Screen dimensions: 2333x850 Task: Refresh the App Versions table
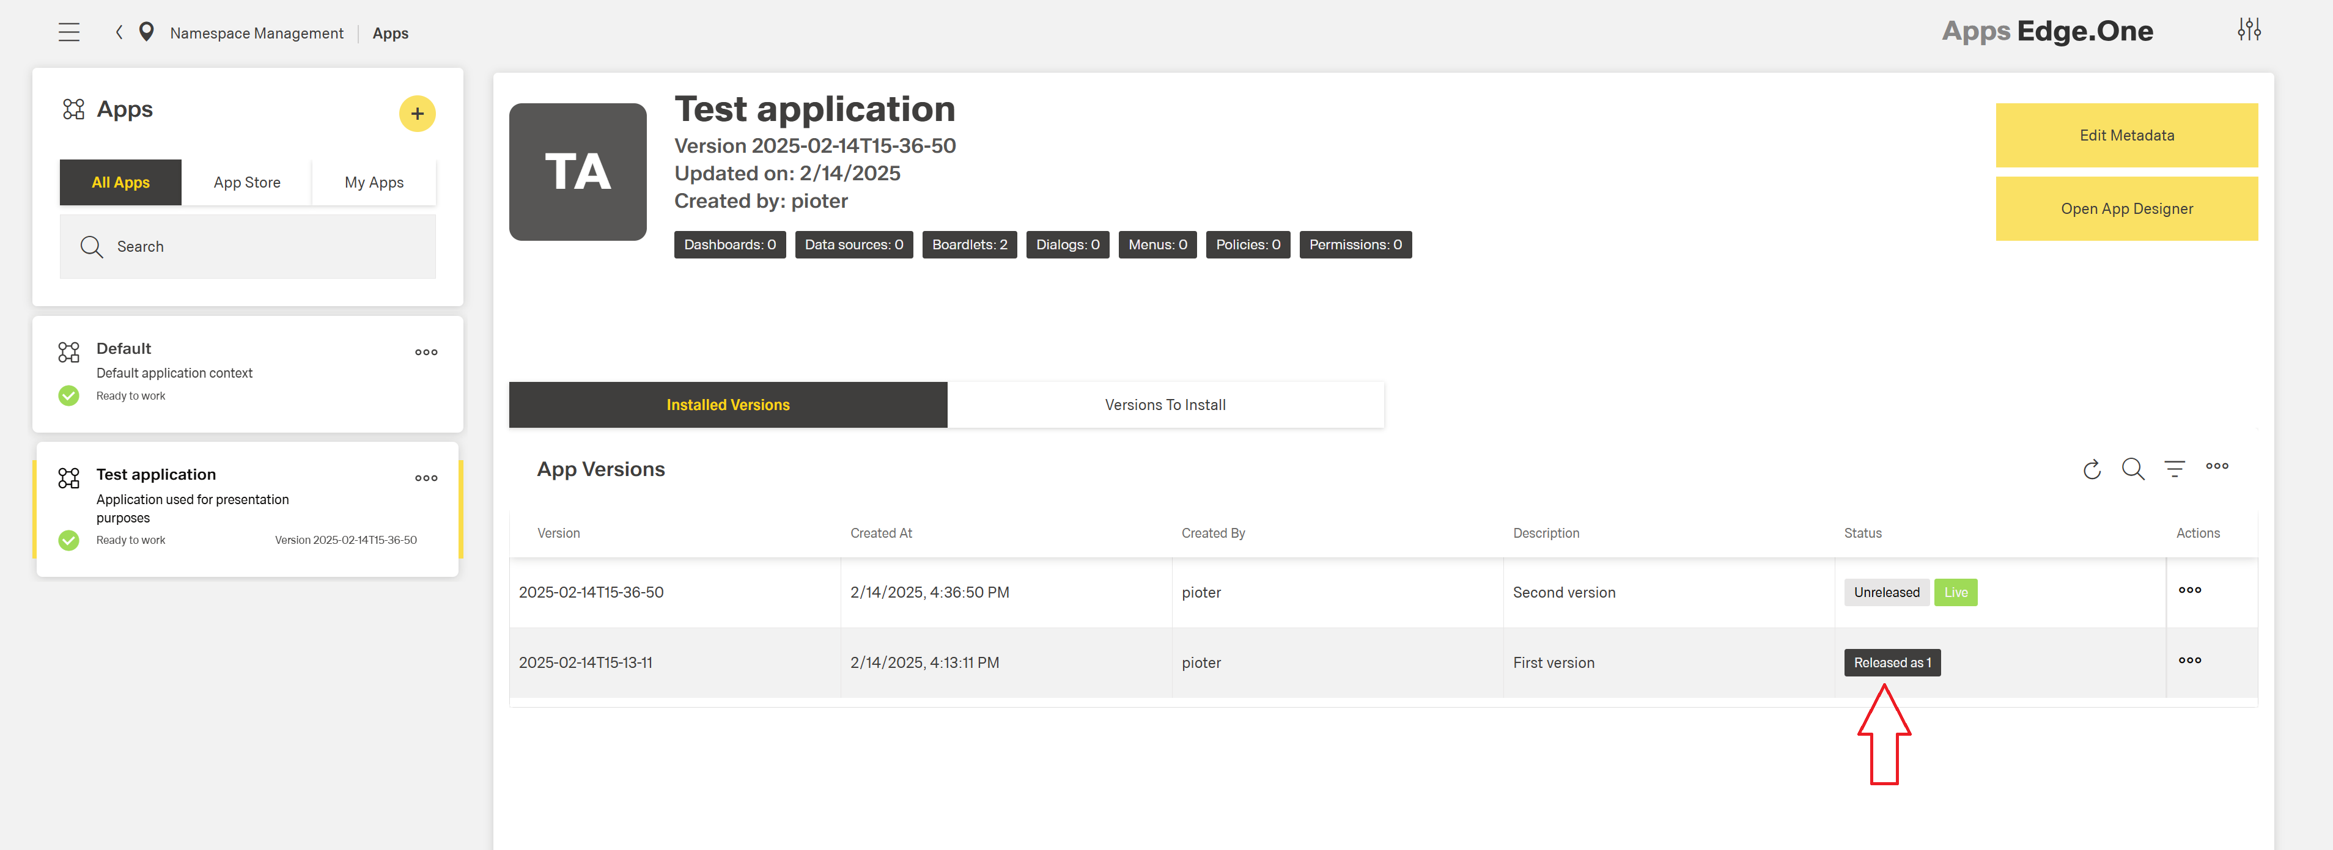[2091, 469]
